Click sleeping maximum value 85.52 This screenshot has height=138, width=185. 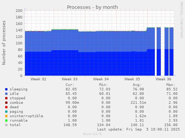[x=172, y=89]
